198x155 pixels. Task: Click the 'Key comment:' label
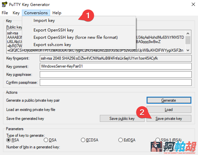coord(17,67)
